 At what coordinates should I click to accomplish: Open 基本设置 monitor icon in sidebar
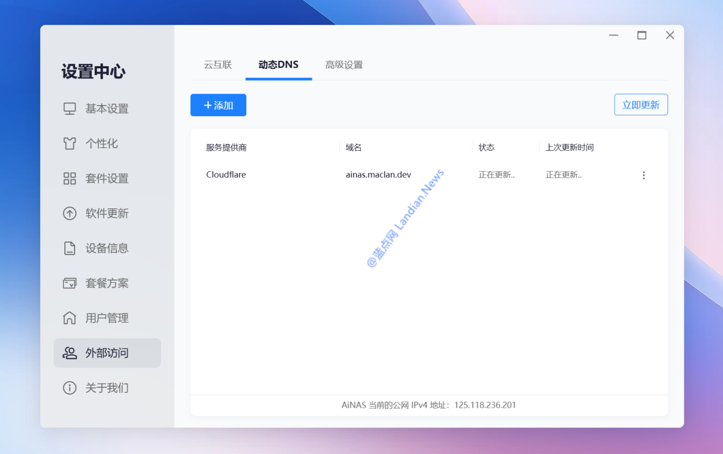pos(69,108)
